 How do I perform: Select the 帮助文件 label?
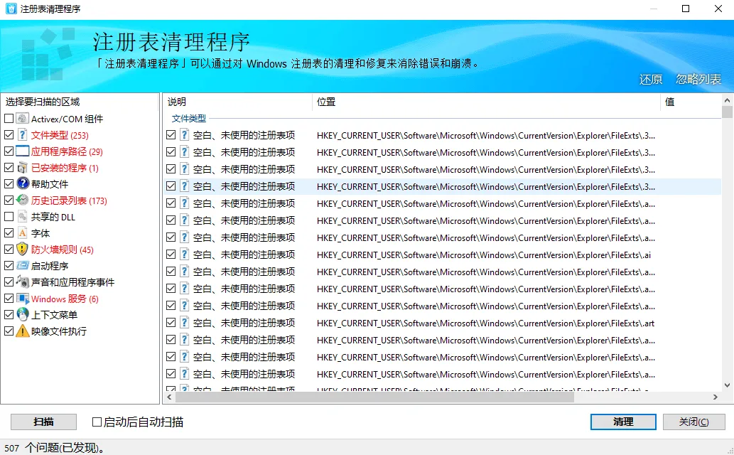(50, 184)
